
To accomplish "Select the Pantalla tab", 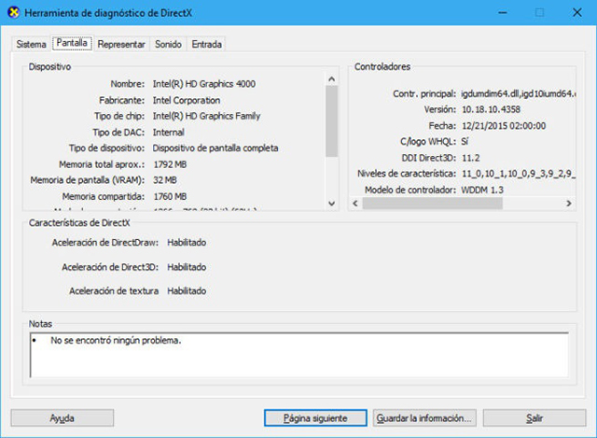I will 72,43.
